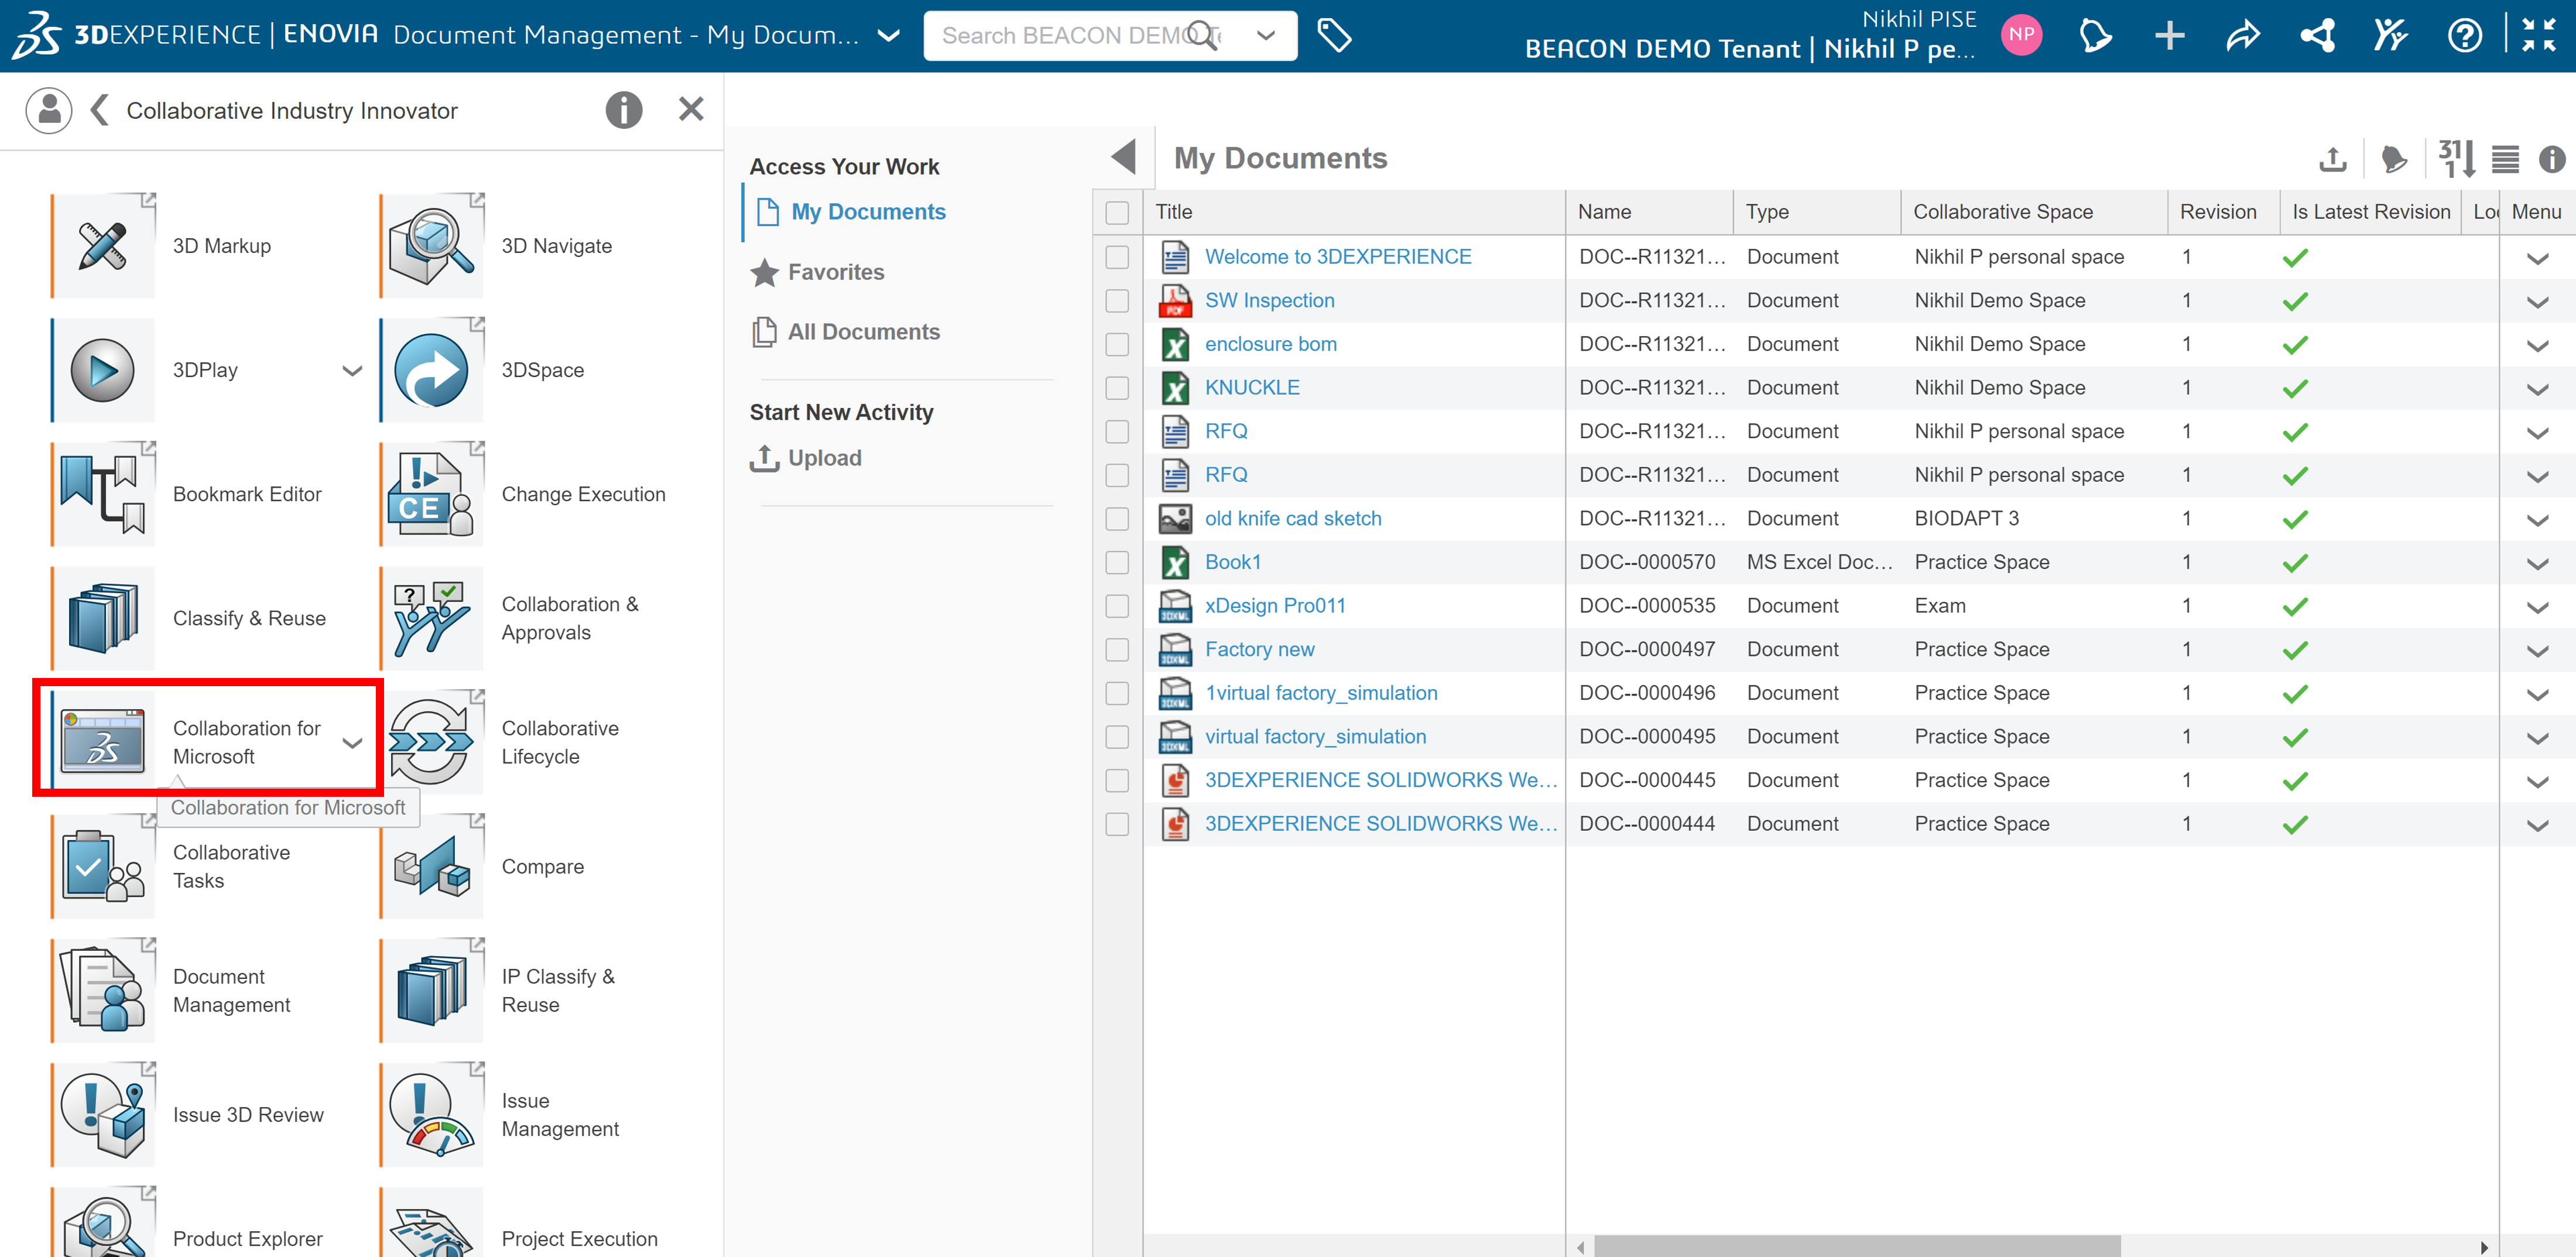Open row menu chevron for virtual factory_simulation
2576x1257 pixels.
[x=2537, y=738]
